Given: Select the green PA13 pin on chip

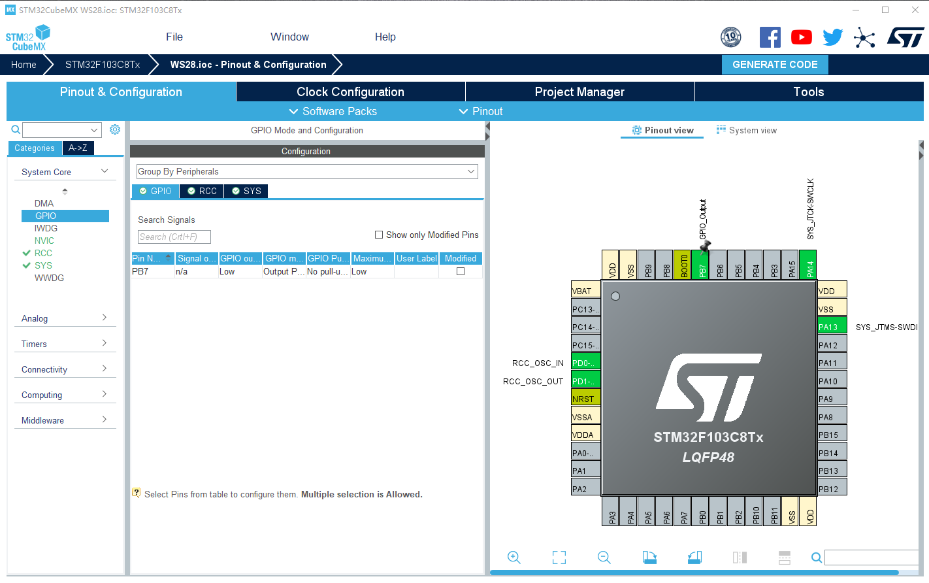Looking at the screenshot, I should [x=832, y=325].
